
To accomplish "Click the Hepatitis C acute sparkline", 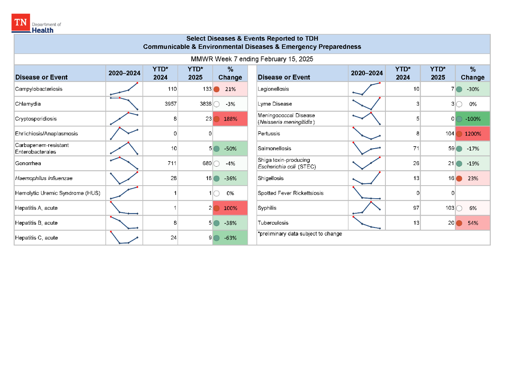I will click(124, 238).
